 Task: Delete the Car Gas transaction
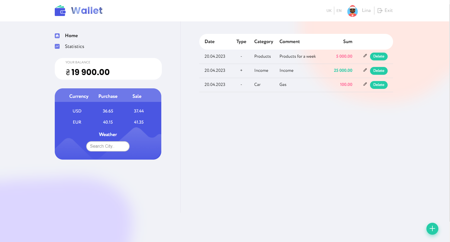pos(379,85)
